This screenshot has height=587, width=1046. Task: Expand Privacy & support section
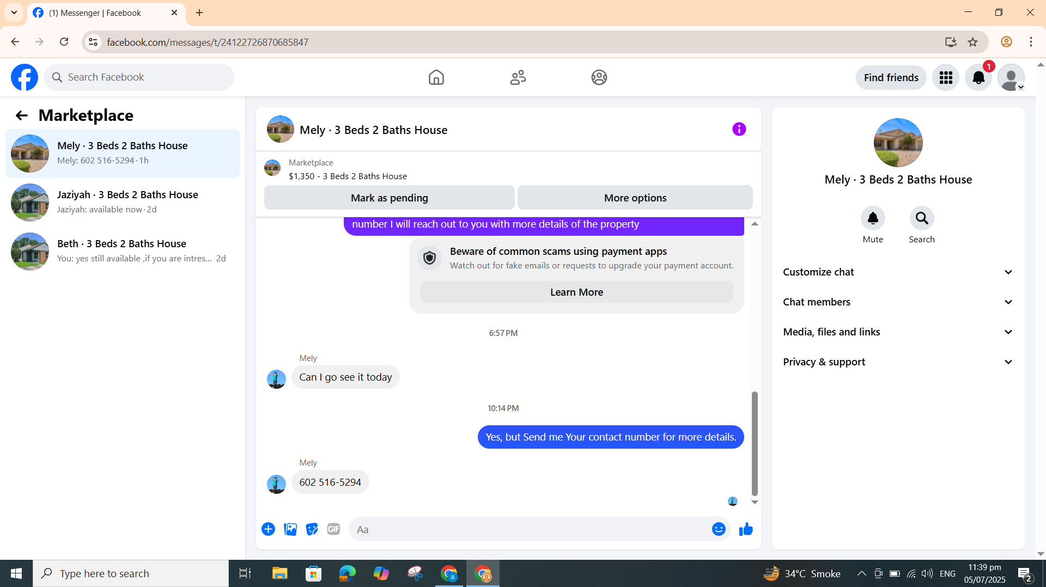click(898, 362)
